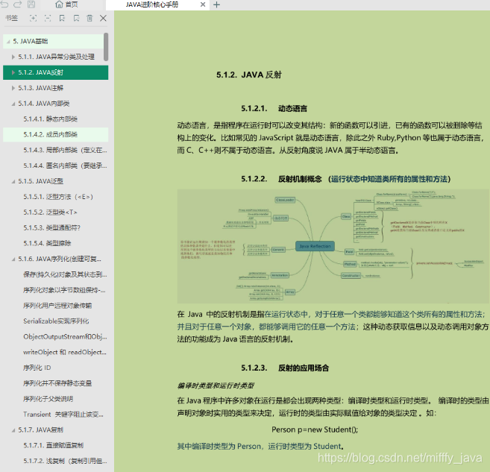Click the undo arrow icon
Viewport: 490px width, 472px height.
(x=4, y=4)
